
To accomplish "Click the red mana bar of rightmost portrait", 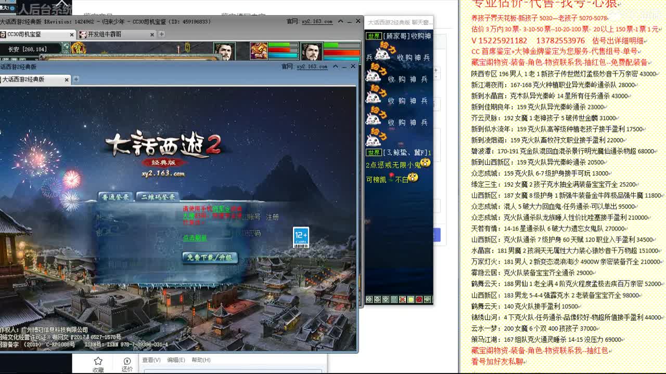I will (341, 52).
